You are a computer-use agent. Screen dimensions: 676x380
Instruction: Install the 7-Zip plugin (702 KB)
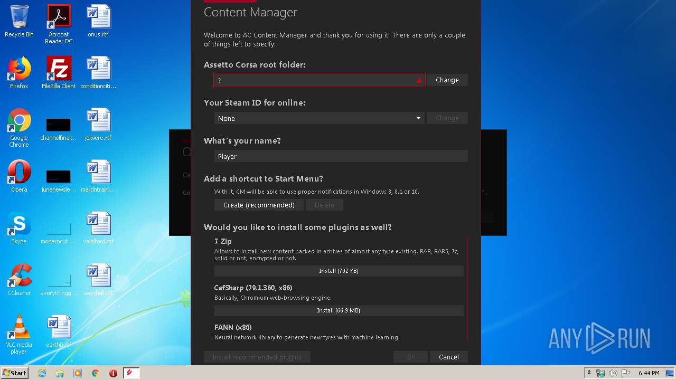point(339,271)
